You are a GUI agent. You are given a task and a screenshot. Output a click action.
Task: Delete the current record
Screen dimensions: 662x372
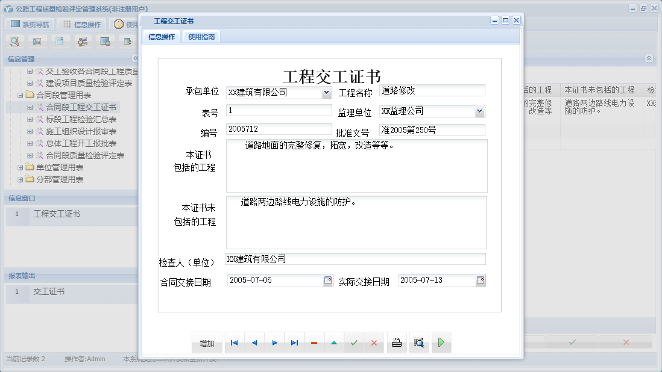tap(314, 342)
